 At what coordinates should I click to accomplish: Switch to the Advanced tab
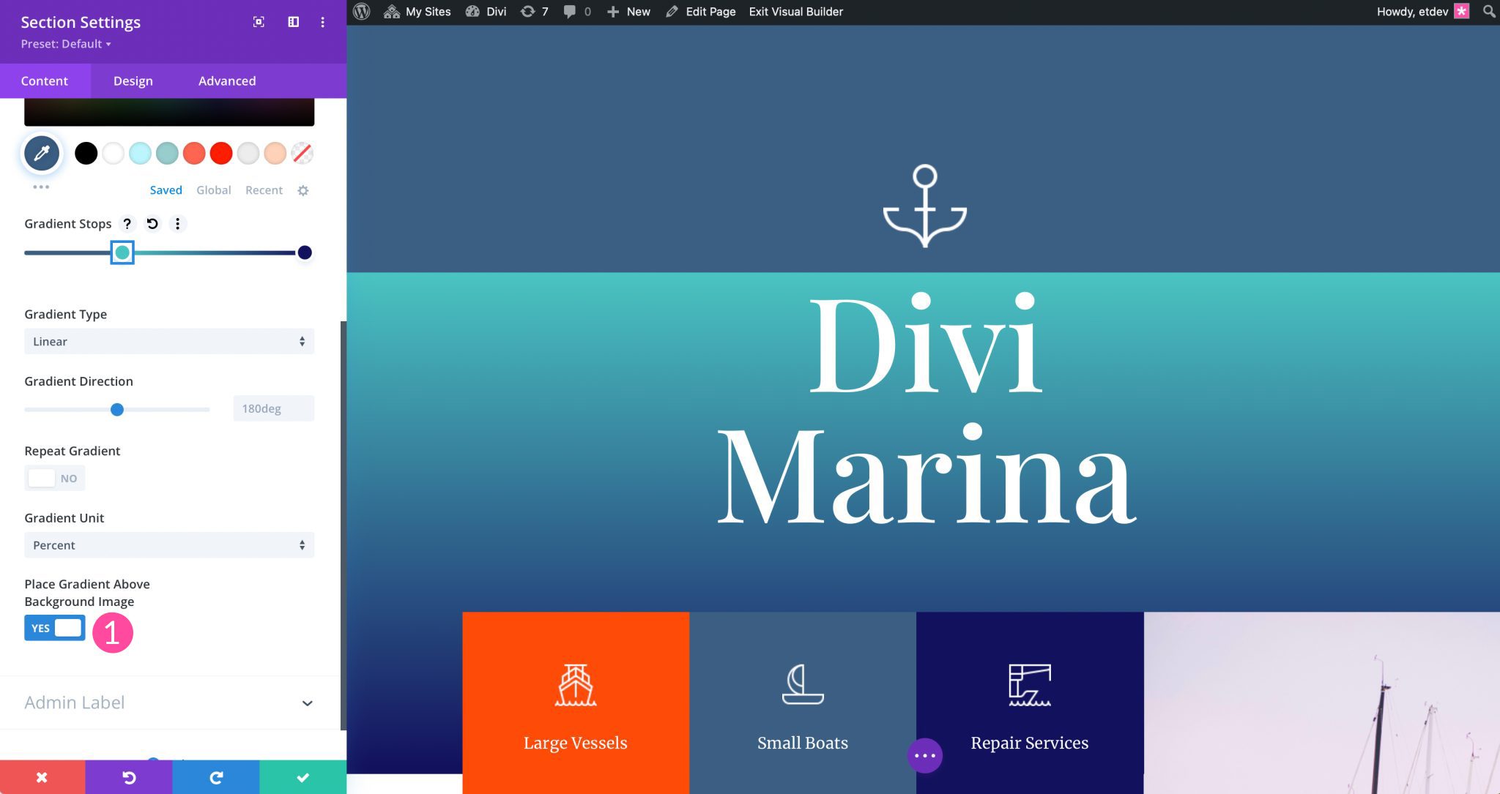[x=227, y=80]
